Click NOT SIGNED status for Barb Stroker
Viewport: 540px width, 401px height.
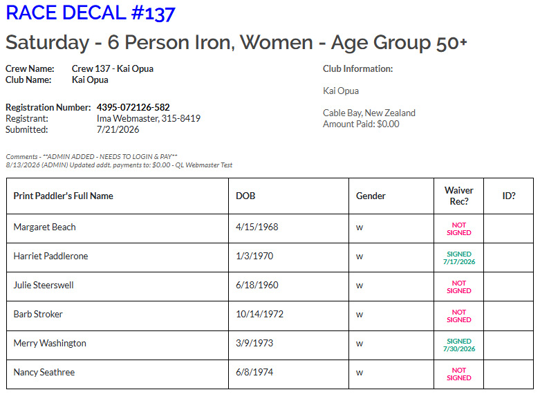coord(458,316)
